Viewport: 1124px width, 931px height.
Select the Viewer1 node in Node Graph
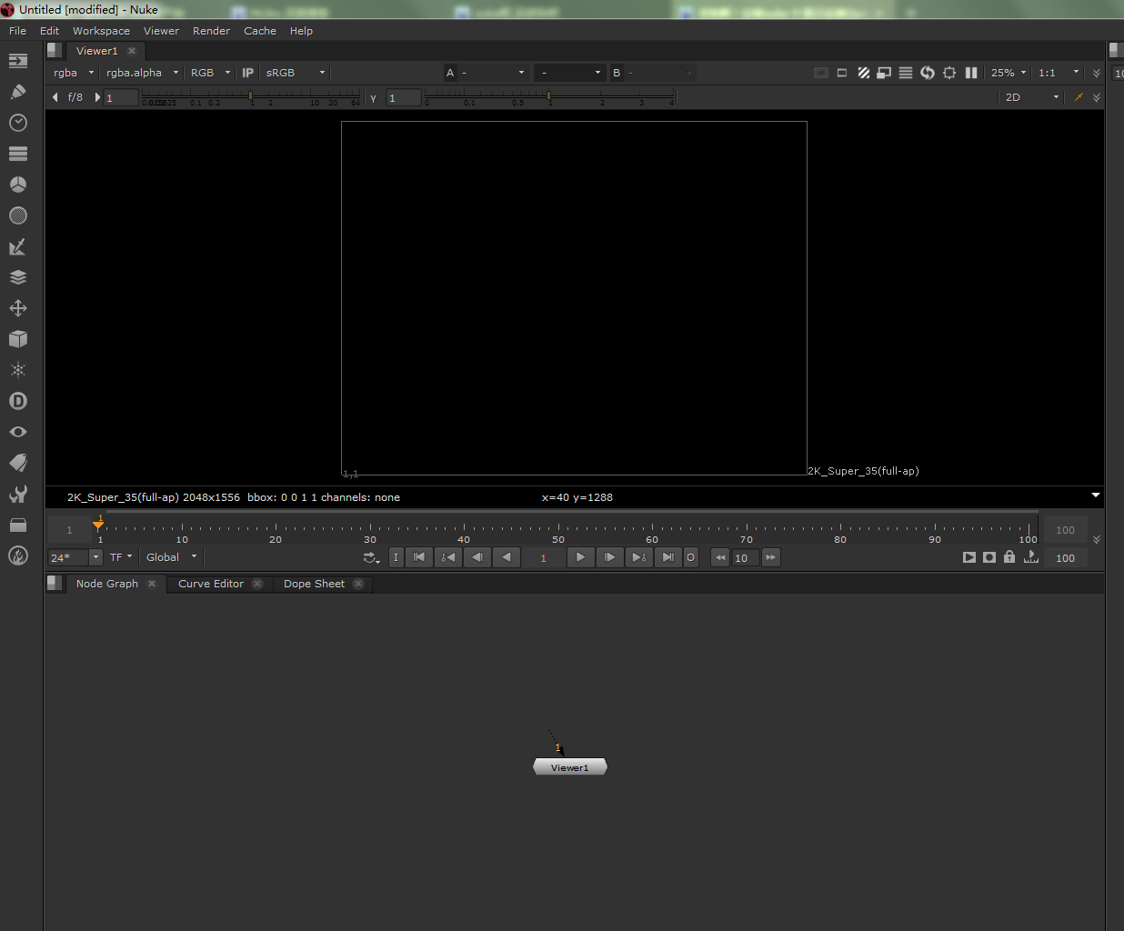[569, 767]
